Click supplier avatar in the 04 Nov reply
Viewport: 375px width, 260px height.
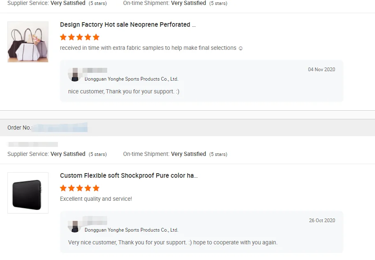pyautogui.click(x=75, y=75)
